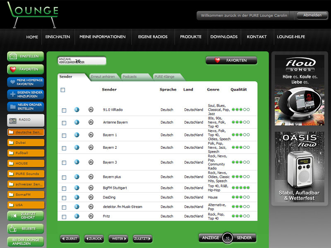Switch to the Podcasts tab
This screenshot has height=248, width=331.
click(x=132, y=76)
